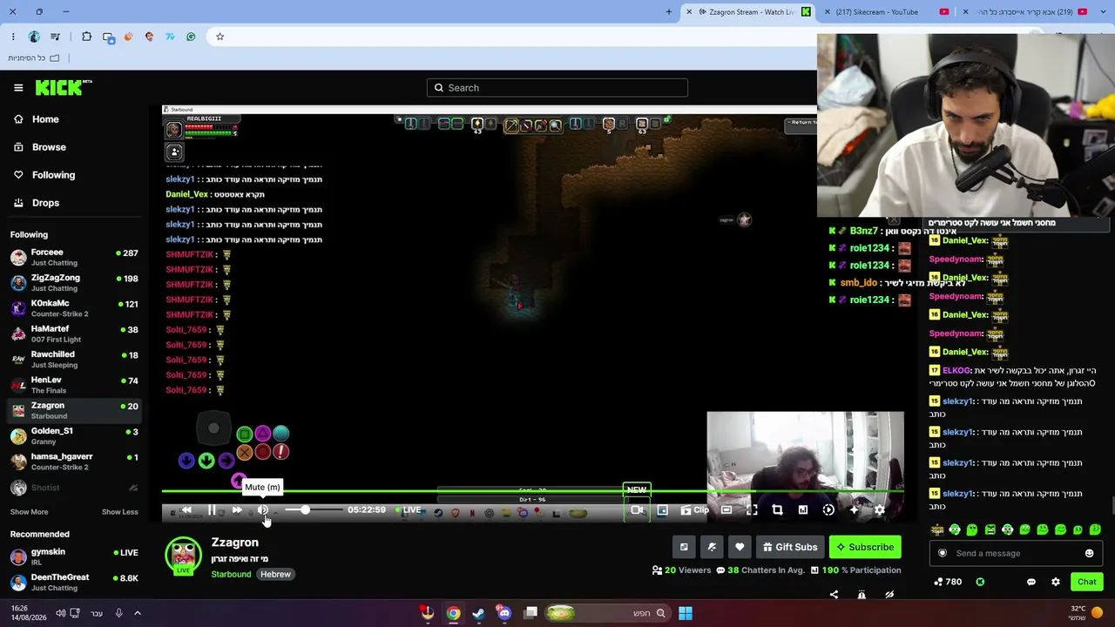Screen dimensions: 1115x627
Task: Open HaMartef channel in sidebar
Action: coord(74,334)
